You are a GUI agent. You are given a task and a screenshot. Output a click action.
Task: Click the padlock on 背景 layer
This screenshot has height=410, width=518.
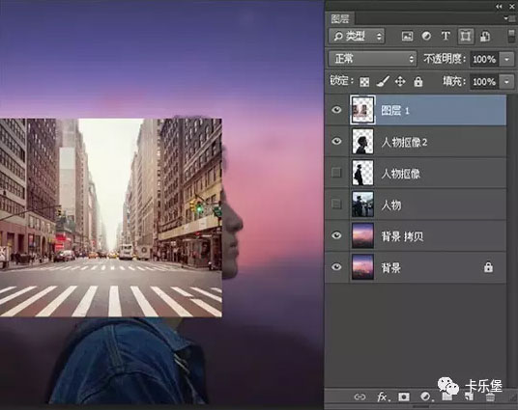[x=488, y=267]
